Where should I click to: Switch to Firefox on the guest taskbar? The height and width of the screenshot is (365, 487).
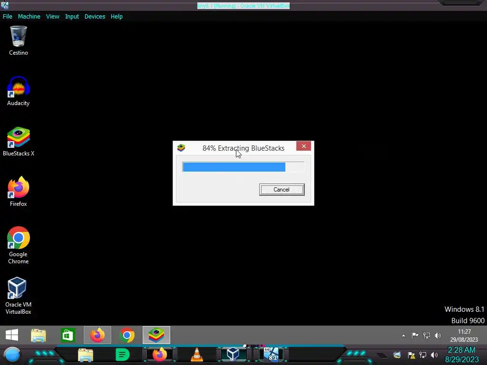[x=97, y=335]
